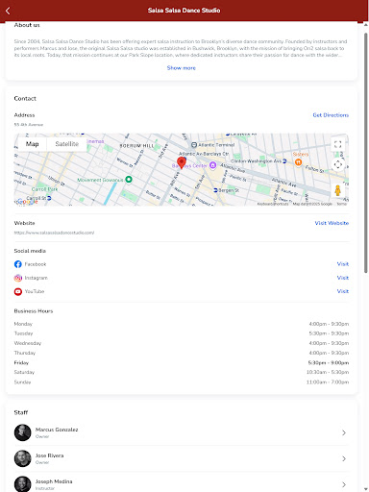Expand About us with Show more
Viewport: 369px width, 492px height.
(182, 68)
